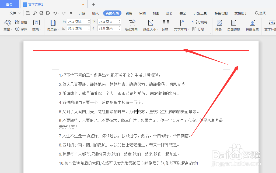Decrease left margin with down stepper
Screen dimensions: 276x173
click(89, 30)
